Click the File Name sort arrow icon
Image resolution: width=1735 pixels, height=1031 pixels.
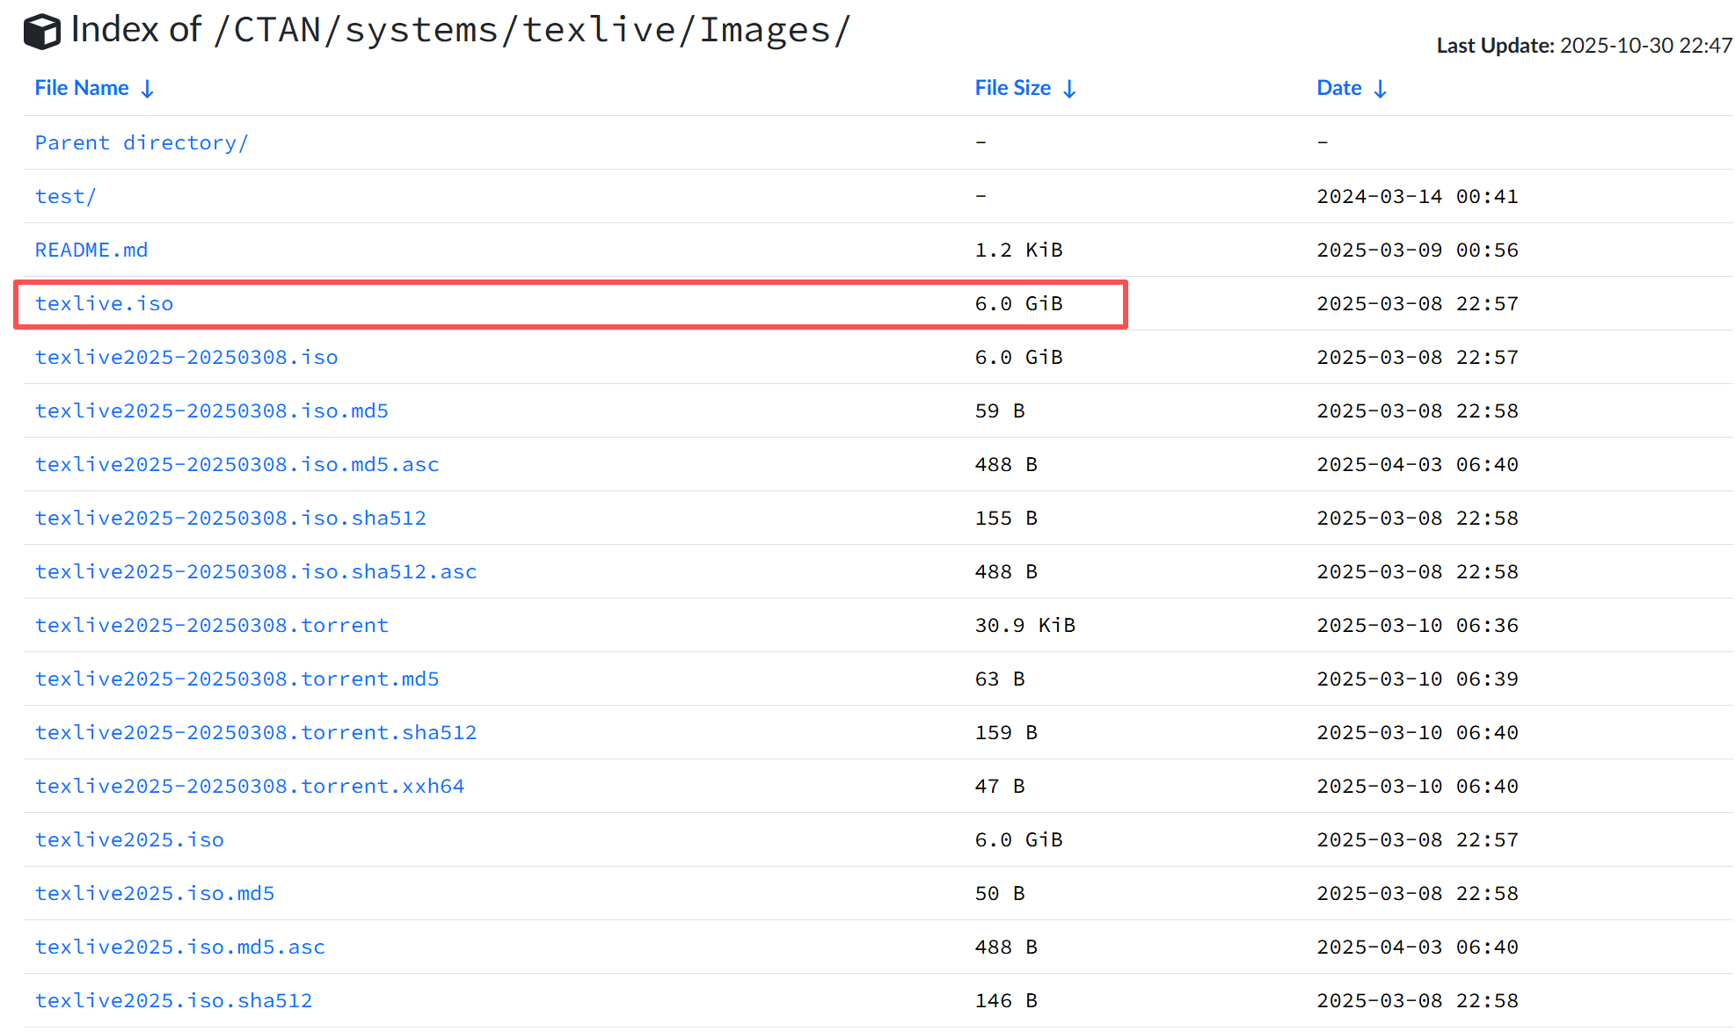click(148, 89)
